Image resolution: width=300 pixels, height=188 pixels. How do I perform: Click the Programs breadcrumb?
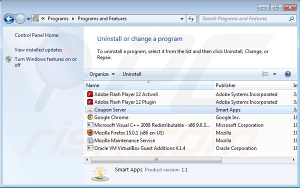58,18
